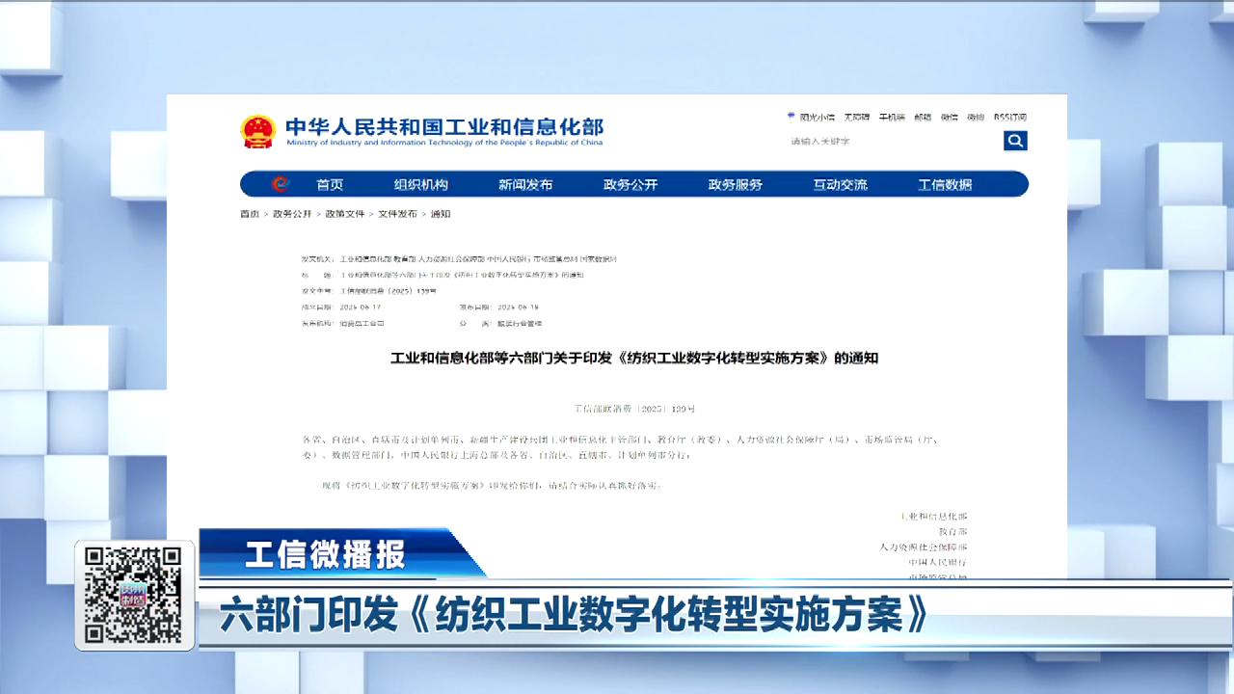
Task: Click the 无障碍 accessibility link
Action: point(857,117)
